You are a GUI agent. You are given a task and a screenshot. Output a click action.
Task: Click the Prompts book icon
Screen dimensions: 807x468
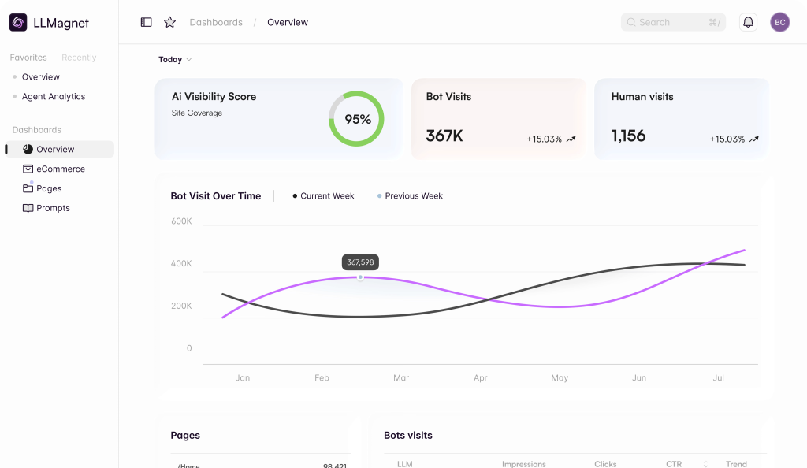(x=28, y=208)
